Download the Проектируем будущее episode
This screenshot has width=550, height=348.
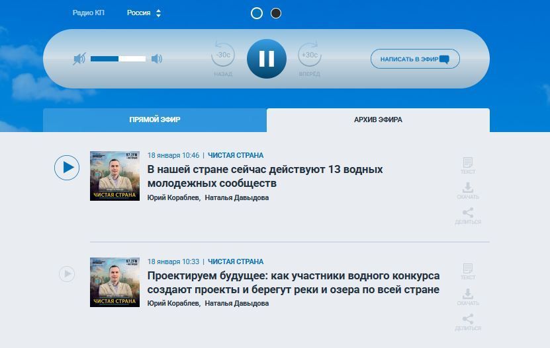coord(468,296)
